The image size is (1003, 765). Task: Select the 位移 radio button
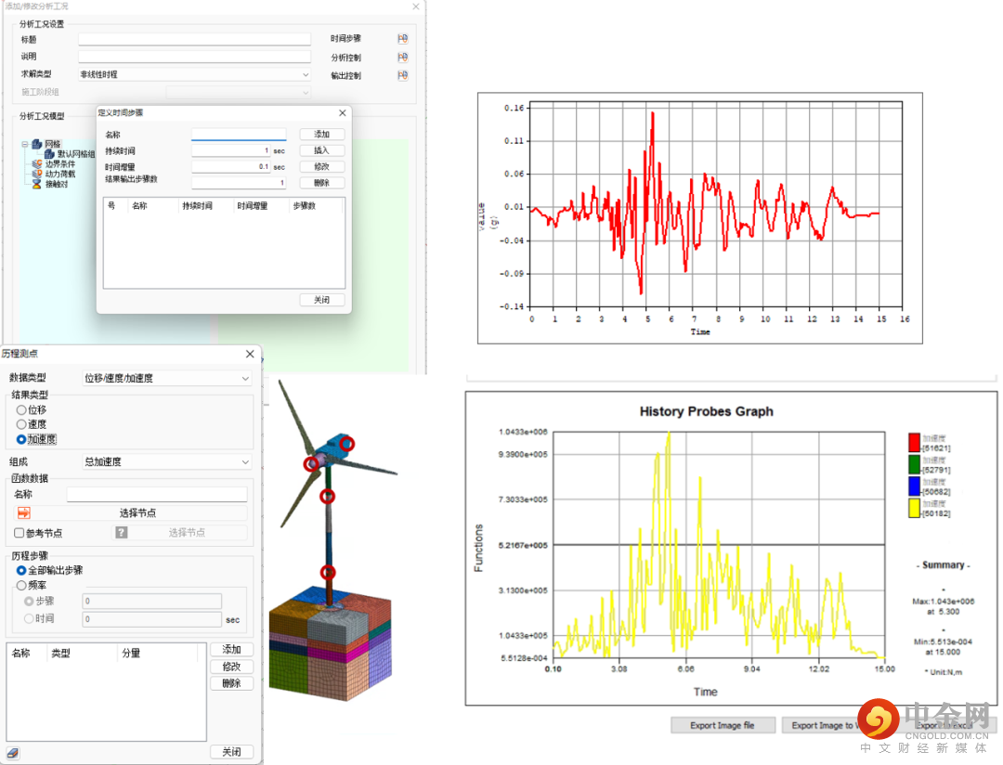click(21, 410)
